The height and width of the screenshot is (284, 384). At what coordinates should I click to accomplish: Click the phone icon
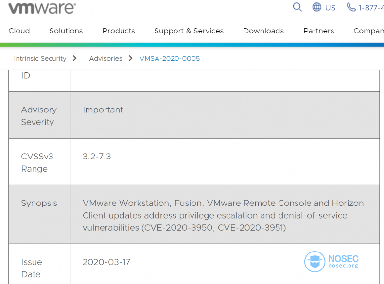point(351,7)
